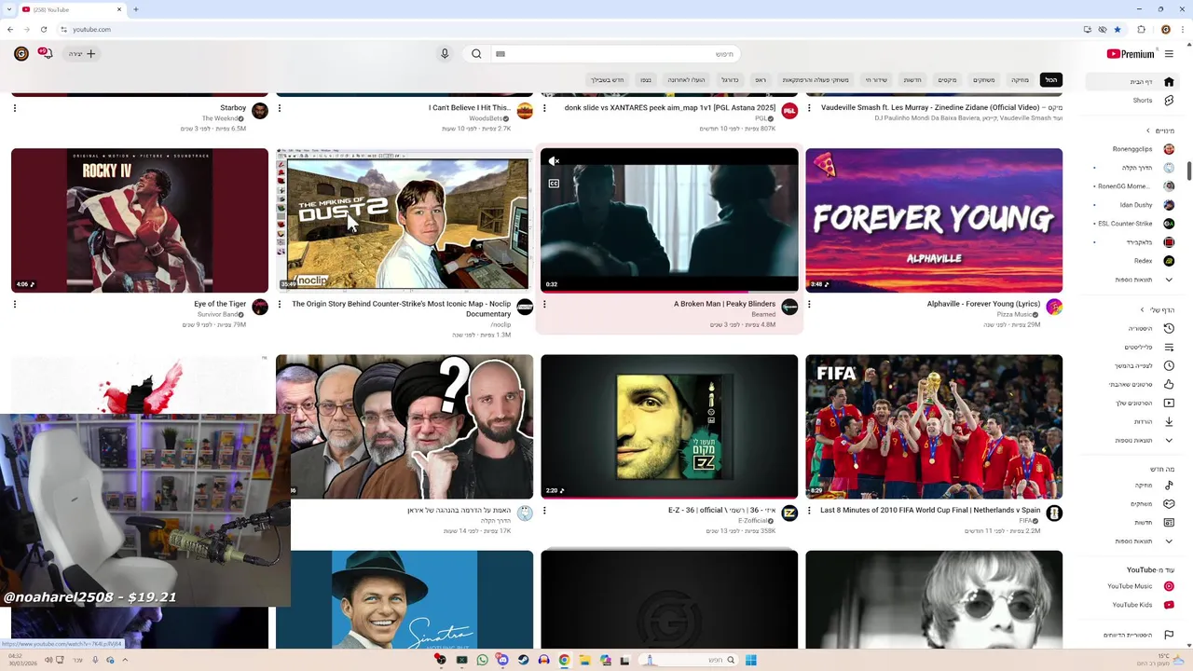Screen dimensions: 1193x671
Task: Unmute the previewing Peaky Blinders video
Action: tap(554, 161)
